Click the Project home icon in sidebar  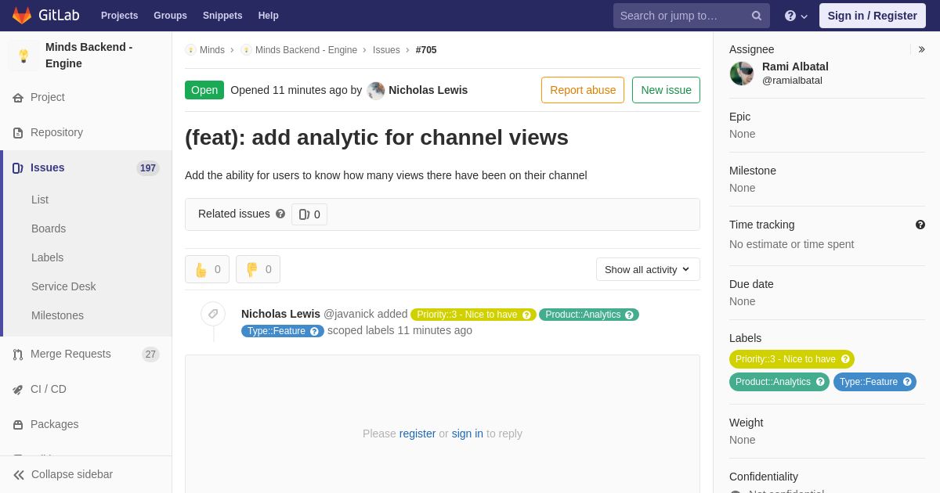pos(18,98)
